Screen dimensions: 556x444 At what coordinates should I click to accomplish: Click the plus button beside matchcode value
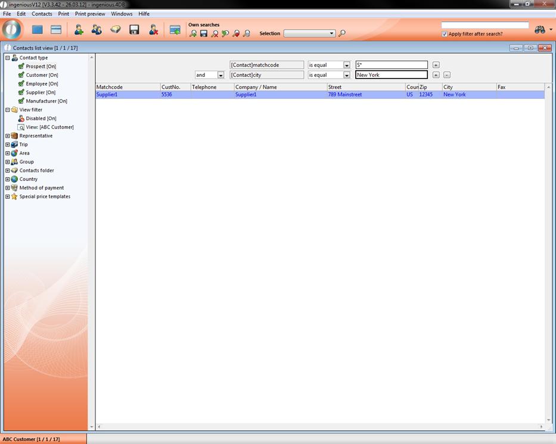coord(436,65)
